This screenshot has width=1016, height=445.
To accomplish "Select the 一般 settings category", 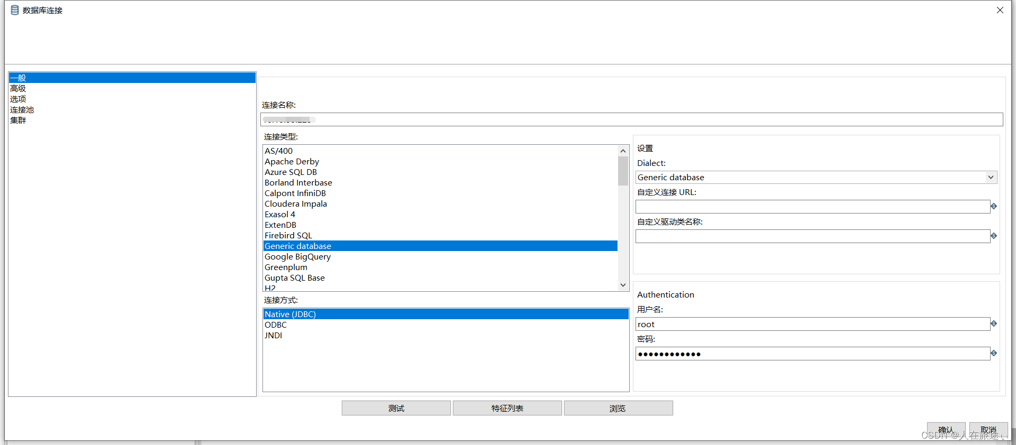I will (x=132, y=78).
